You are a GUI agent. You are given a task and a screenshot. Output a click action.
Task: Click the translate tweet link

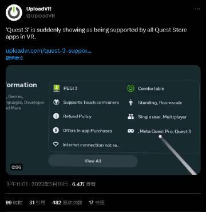14,58
